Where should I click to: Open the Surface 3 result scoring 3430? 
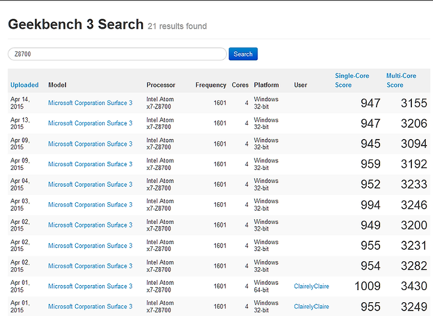click(x=90, y=286)
